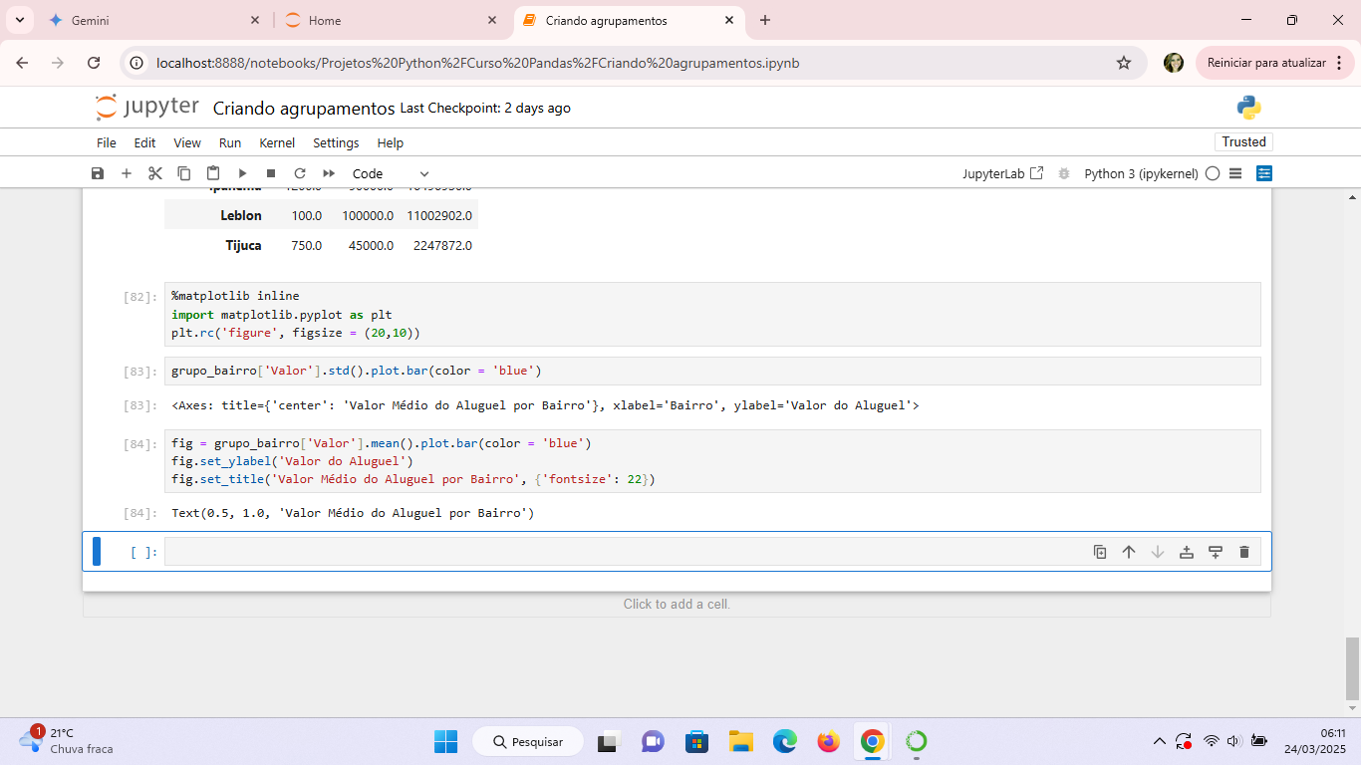Show hidden system tray icons chevron
Image resolution: width=1361 pixels, height=765 pixels.
[x=1159, y=741]
